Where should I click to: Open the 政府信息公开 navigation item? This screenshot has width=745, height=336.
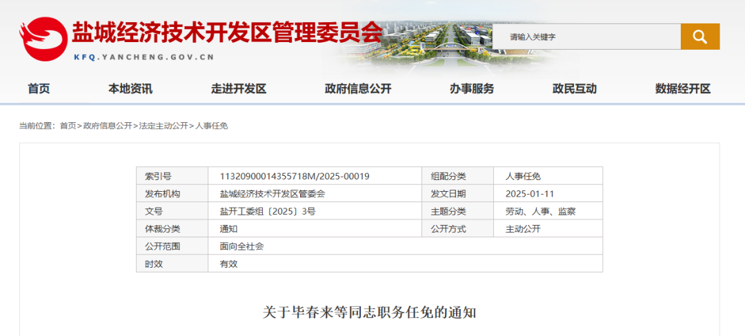(x=358, y=89)
